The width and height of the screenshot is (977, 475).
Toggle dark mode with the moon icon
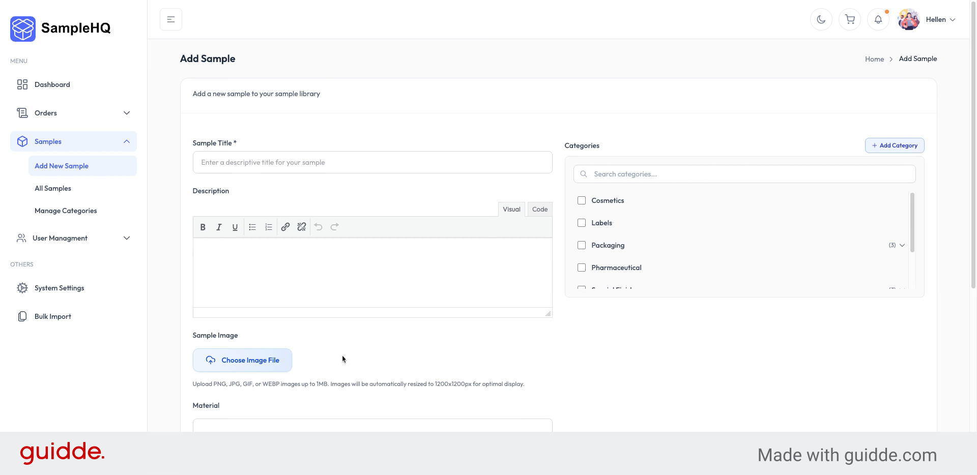[821, 19]
